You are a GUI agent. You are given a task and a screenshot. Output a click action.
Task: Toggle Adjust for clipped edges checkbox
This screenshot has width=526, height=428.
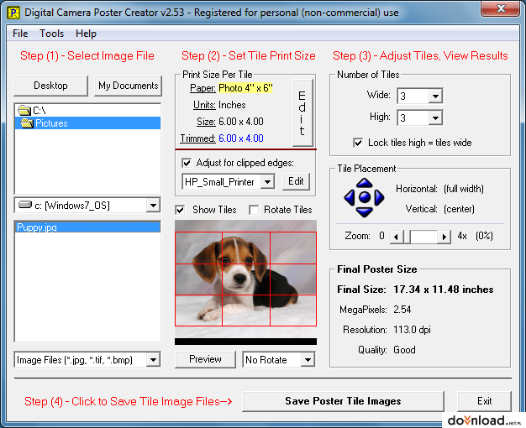(187, 163)
